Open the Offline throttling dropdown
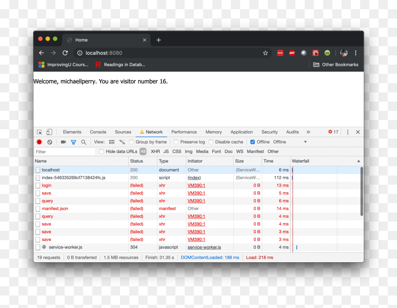Screen dimensions: 397x308 point(290,142)
